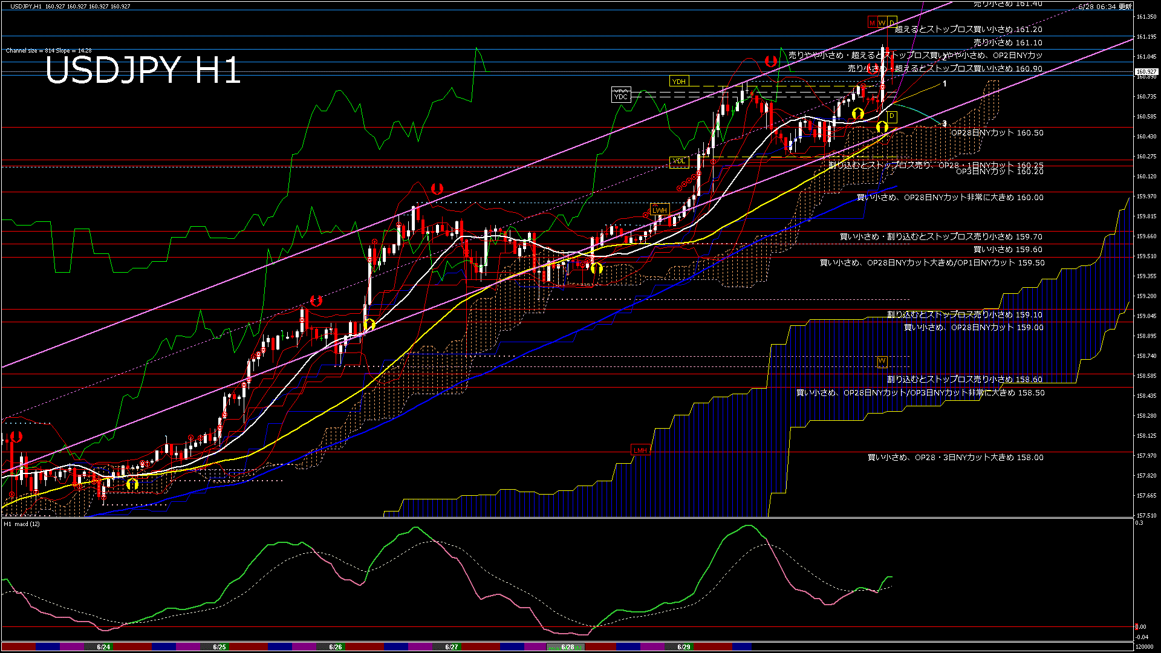Click the label ending in 非常に大きめ 160.00
The height and width of the screenshot is (653, 1161).
pos(950,198)
